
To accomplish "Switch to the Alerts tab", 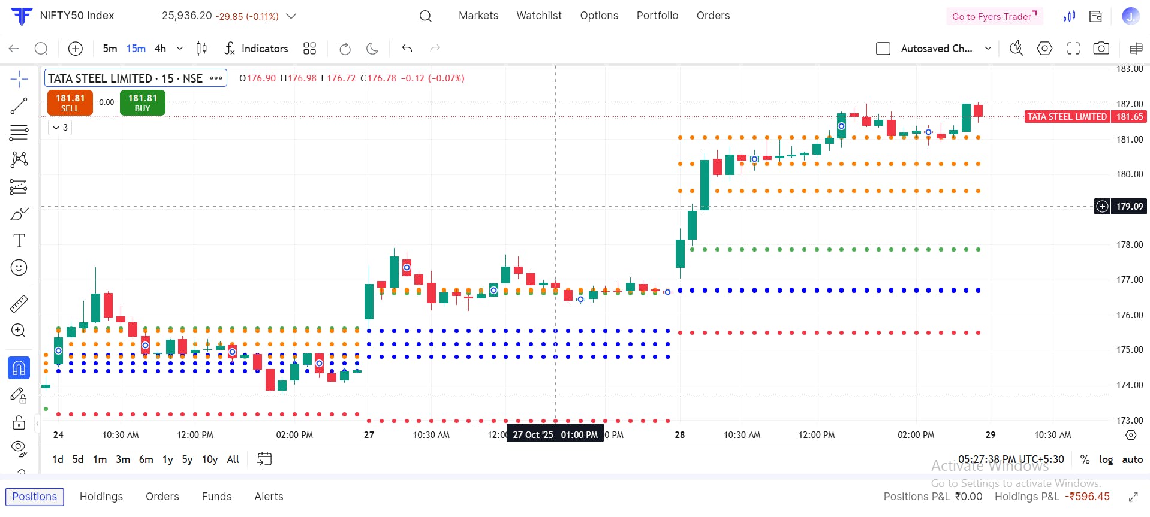I will coord(269,497).
